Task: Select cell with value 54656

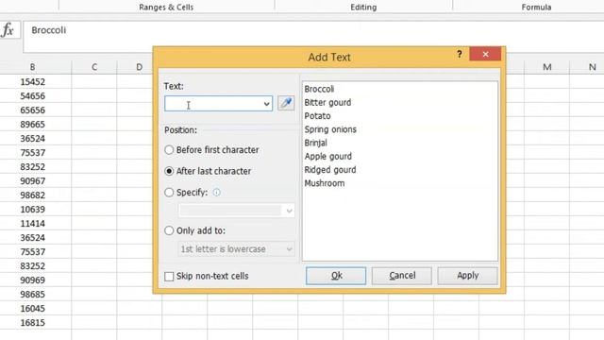Action: pyautogui.click(x=33, y=96)
